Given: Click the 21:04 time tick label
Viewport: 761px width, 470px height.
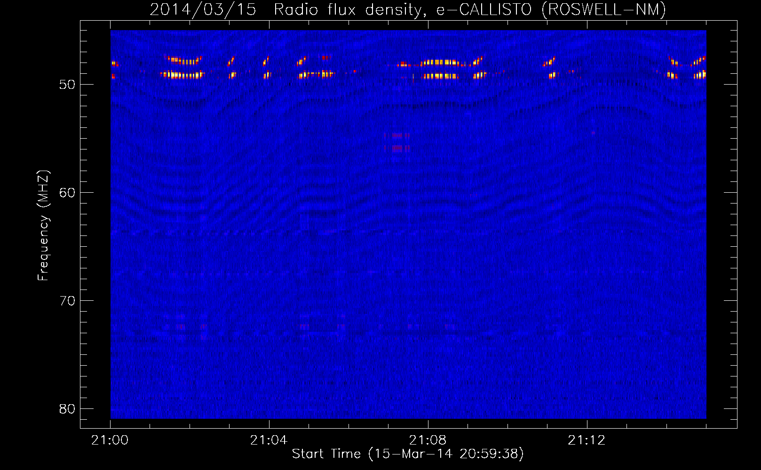Looking at the screenshot, I should tap(269, 440).
